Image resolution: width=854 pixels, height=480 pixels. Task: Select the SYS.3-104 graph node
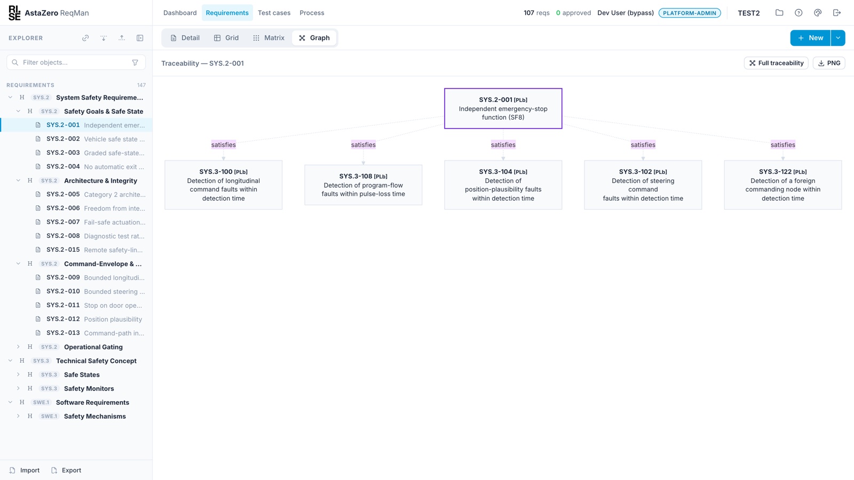click(503, 185)
